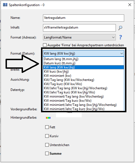Click the rainbow Hintergrundfarbe color icon
Viewport: 135px width, 163px height.
(x=48, y=118)
